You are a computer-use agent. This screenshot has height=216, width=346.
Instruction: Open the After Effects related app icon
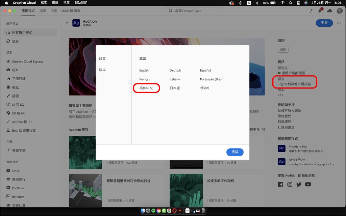pos(281,162)
